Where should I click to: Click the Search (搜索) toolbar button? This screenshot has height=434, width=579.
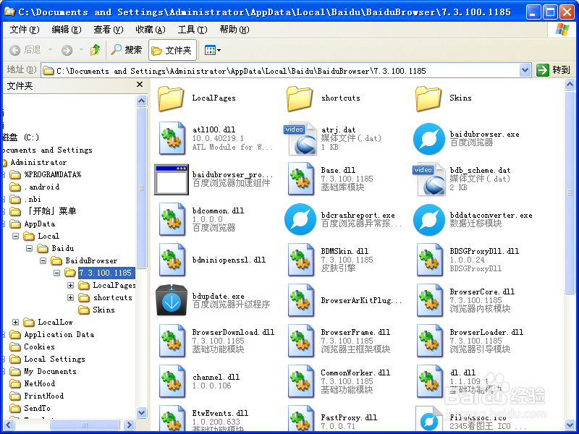coord(126,50)
